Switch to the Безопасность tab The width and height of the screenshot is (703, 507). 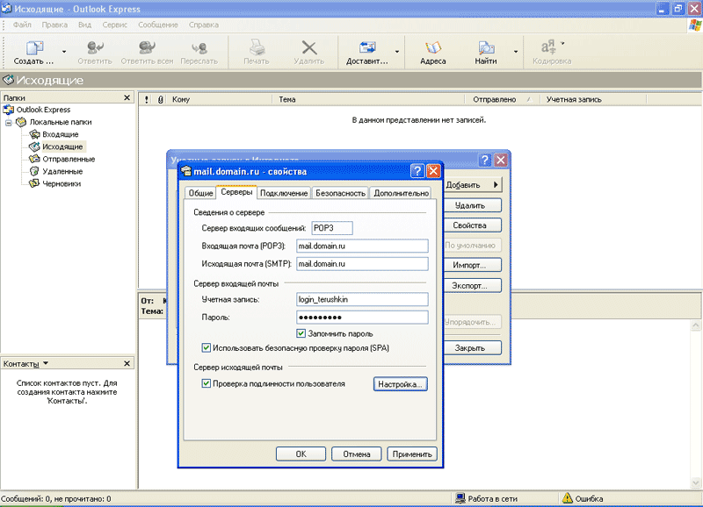[340, 193]
